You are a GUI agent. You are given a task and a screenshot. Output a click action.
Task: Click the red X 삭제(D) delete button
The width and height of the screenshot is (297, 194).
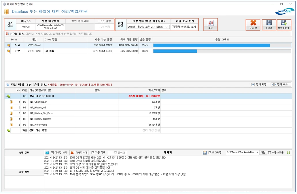(253, 25)
